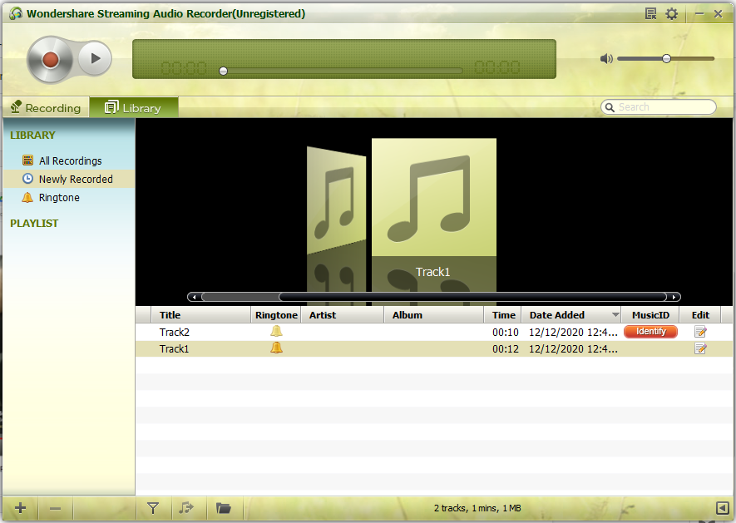The height and width of the screenshot is (523, 736).
Task: Edit Track1 using its edit pencil
Action: [699, 348]
